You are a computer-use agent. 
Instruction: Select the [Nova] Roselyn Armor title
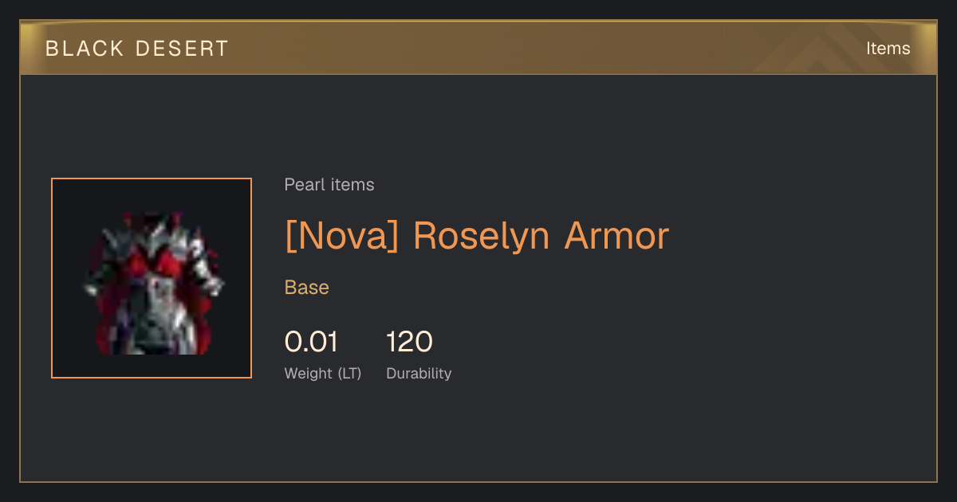[477, 236]
